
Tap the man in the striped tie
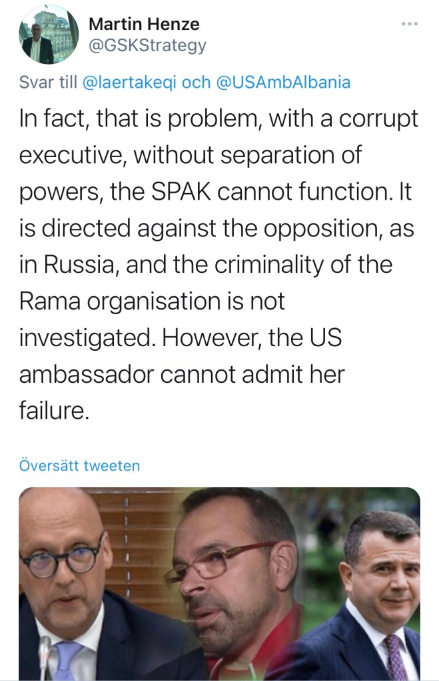tap(380, 586)
